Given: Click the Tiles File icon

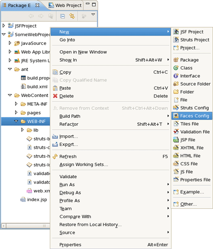Looking at the screenshot, I should click(176, 124).
